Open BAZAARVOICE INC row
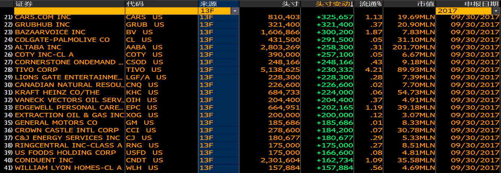The width and height of the screenshot is (501, 173). pyautogui.click(x=250, y=32)
